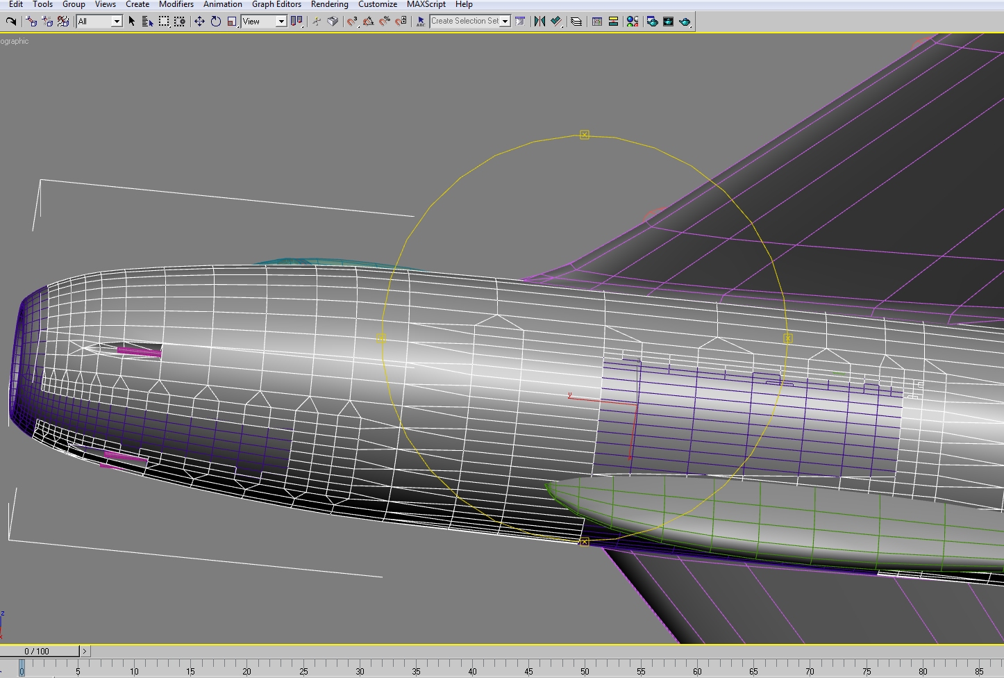Click the Rectangular Selection Region icon
Image resolution: width=1004 pixels, height=678 pixels.
click(164, 22)
